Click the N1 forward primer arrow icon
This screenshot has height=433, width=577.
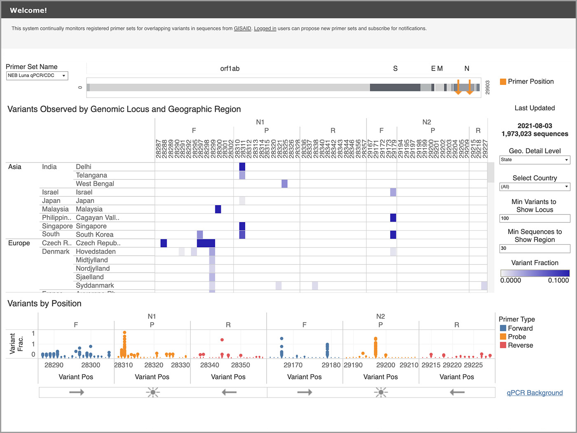[x=76, y=392]
